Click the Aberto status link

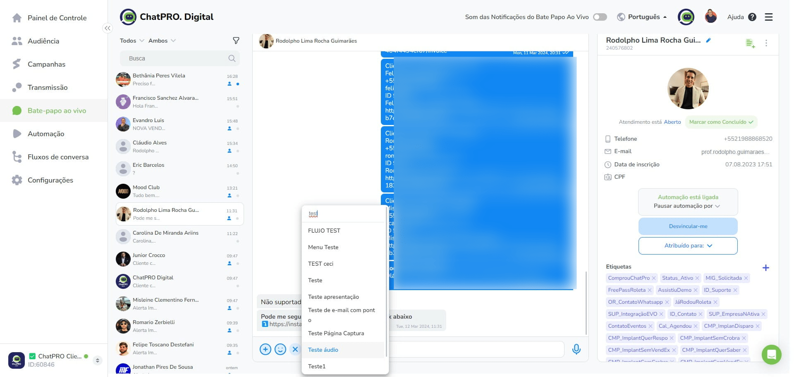[672, 122]
